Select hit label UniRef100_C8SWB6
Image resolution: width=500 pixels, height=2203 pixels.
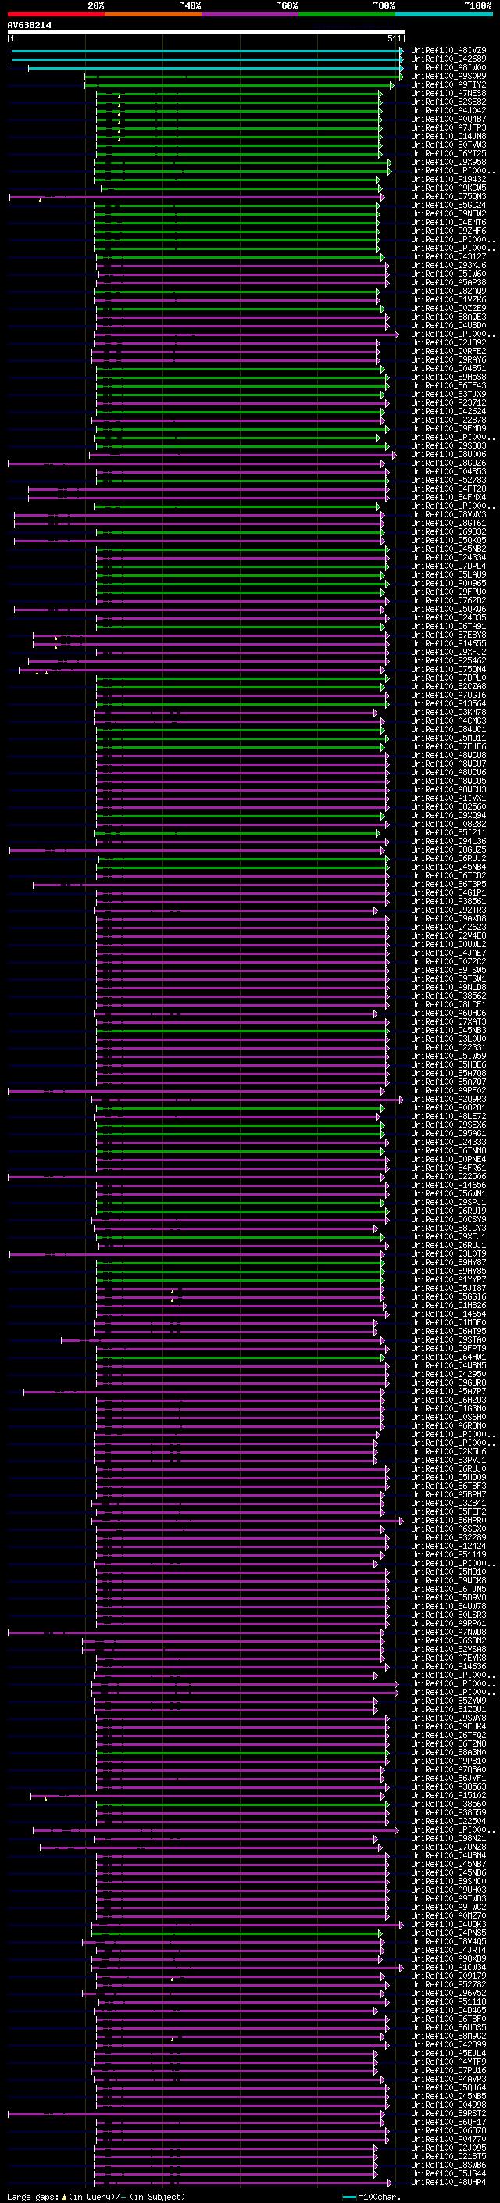click(x=448, y=2165)
